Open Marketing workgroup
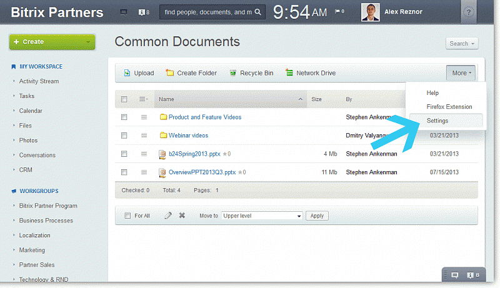 pos(32,250)
